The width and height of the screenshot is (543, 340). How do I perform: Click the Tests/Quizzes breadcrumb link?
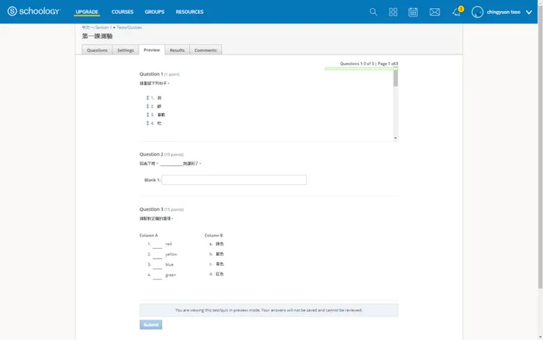pos(129,27)
